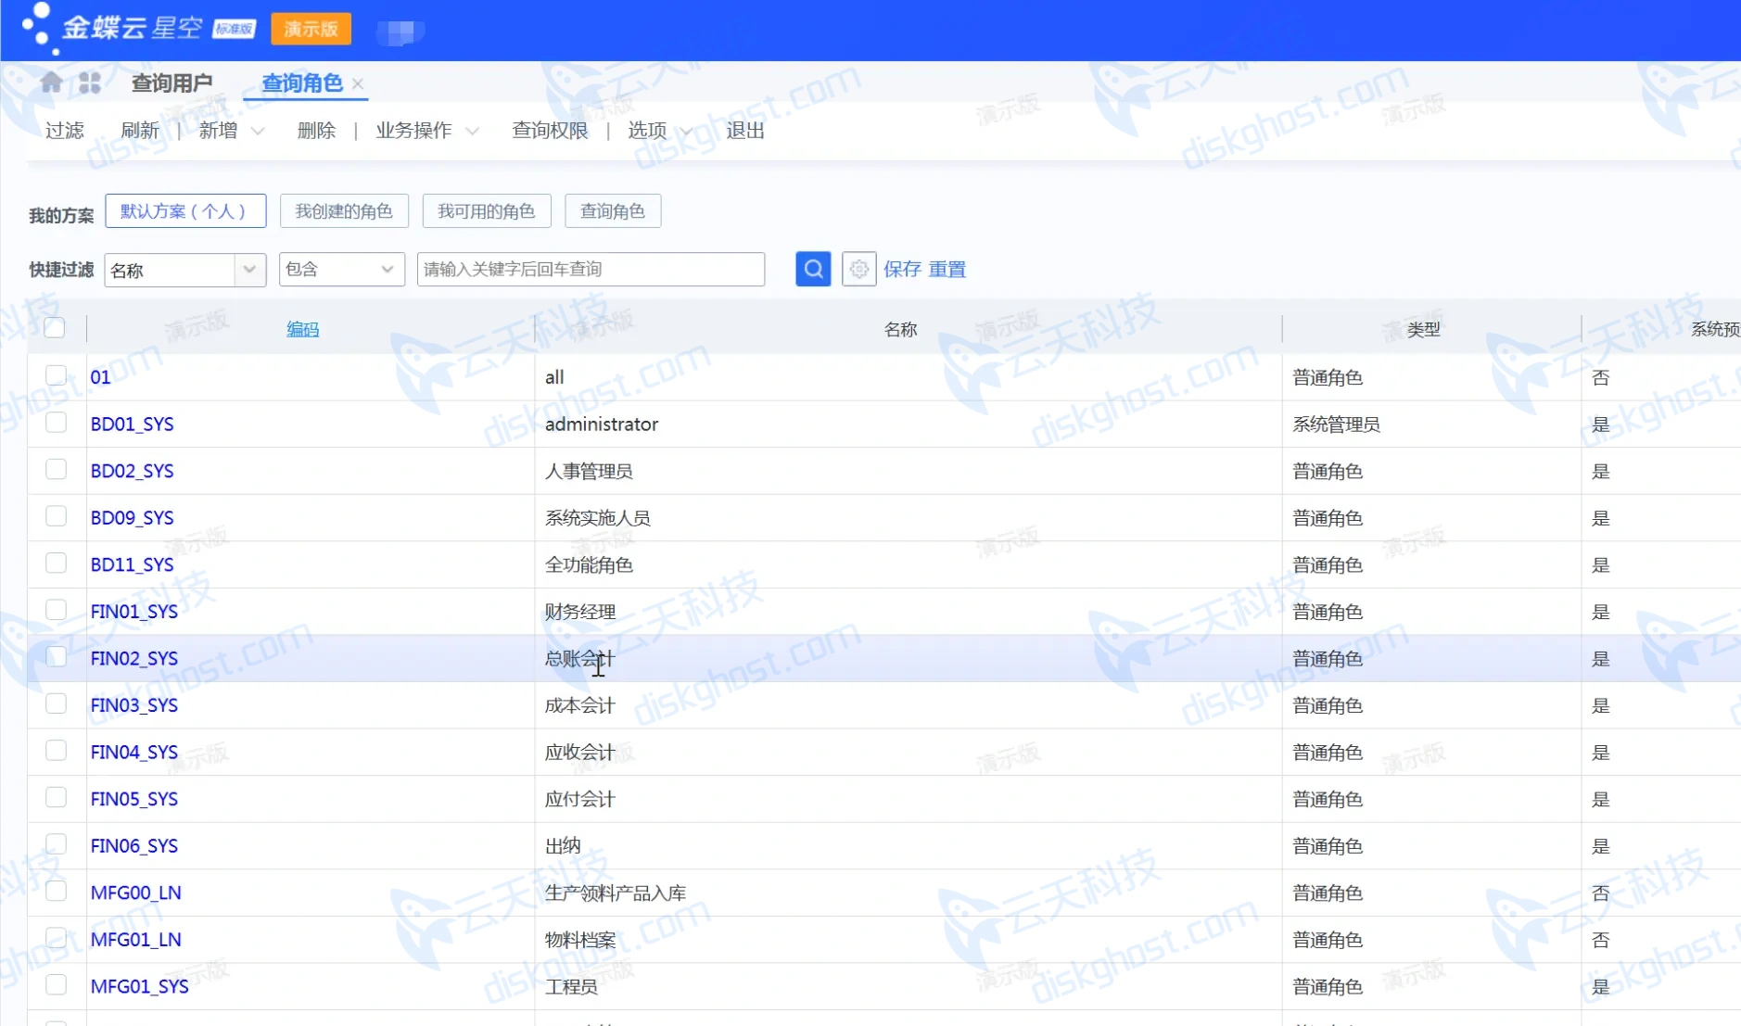Check the MFG00_LN row checkbox

tap(56, 891)
